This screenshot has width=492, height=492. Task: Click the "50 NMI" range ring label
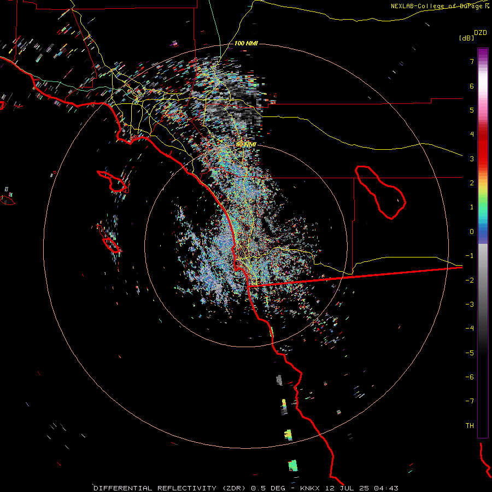(246, 144)
